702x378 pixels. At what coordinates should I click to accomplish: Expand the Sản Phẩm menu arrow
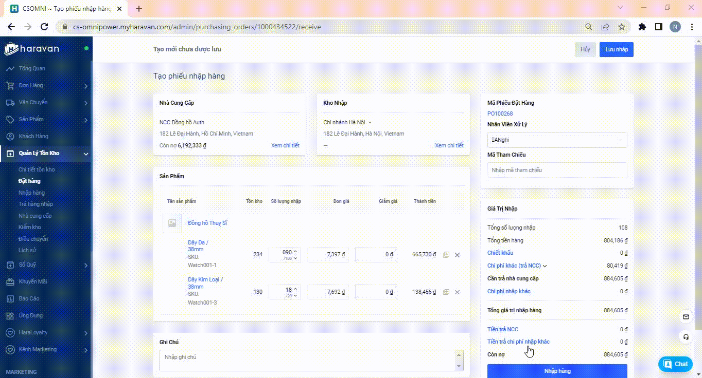click(x=86, y=120)
